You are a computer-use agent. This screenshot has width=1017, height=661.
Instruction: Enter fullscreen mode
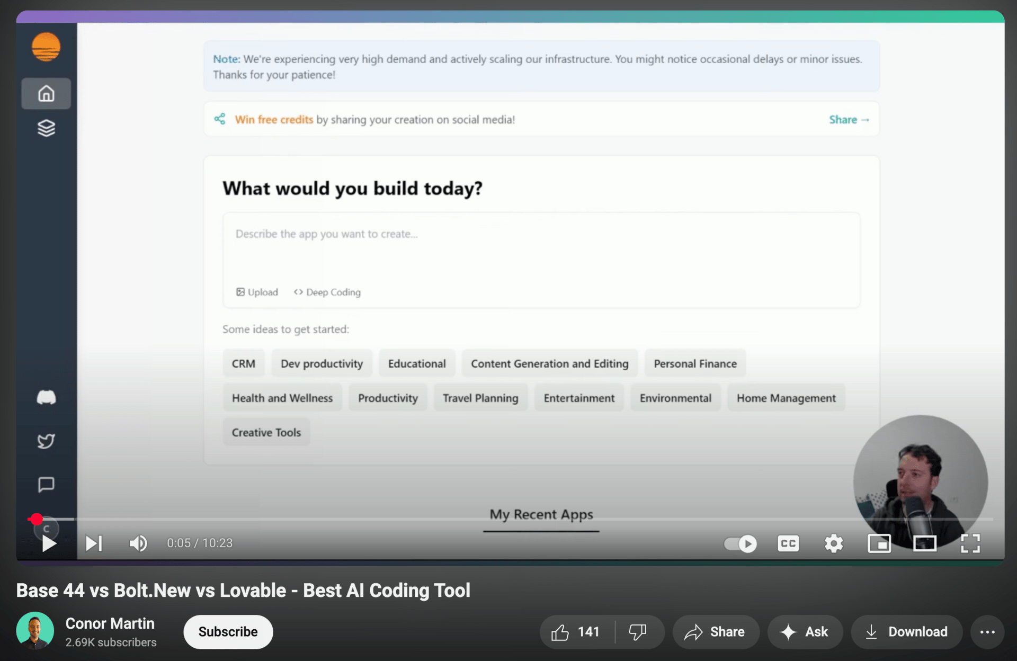click(970, 543)
